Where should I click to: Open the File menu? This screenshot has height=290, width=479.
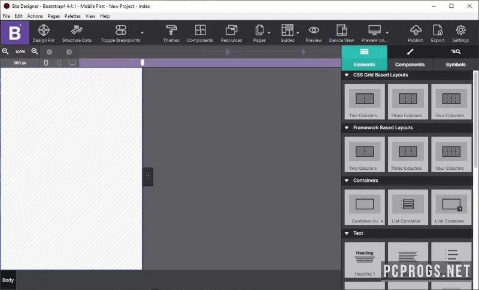click(x=6, y=16)
